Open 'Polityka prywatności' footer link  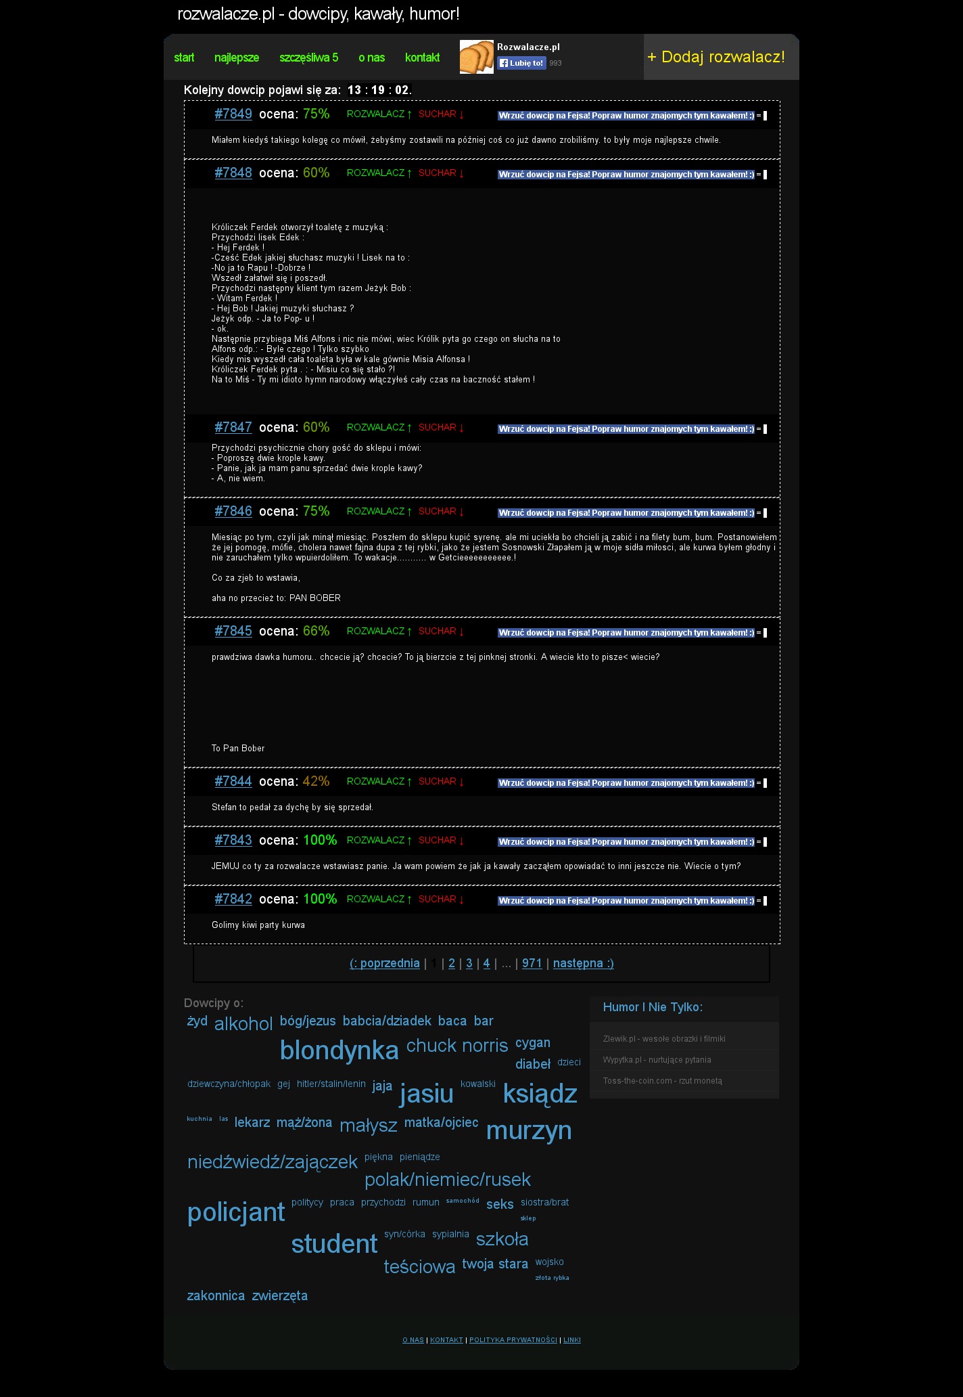(x=513, y=1340)
